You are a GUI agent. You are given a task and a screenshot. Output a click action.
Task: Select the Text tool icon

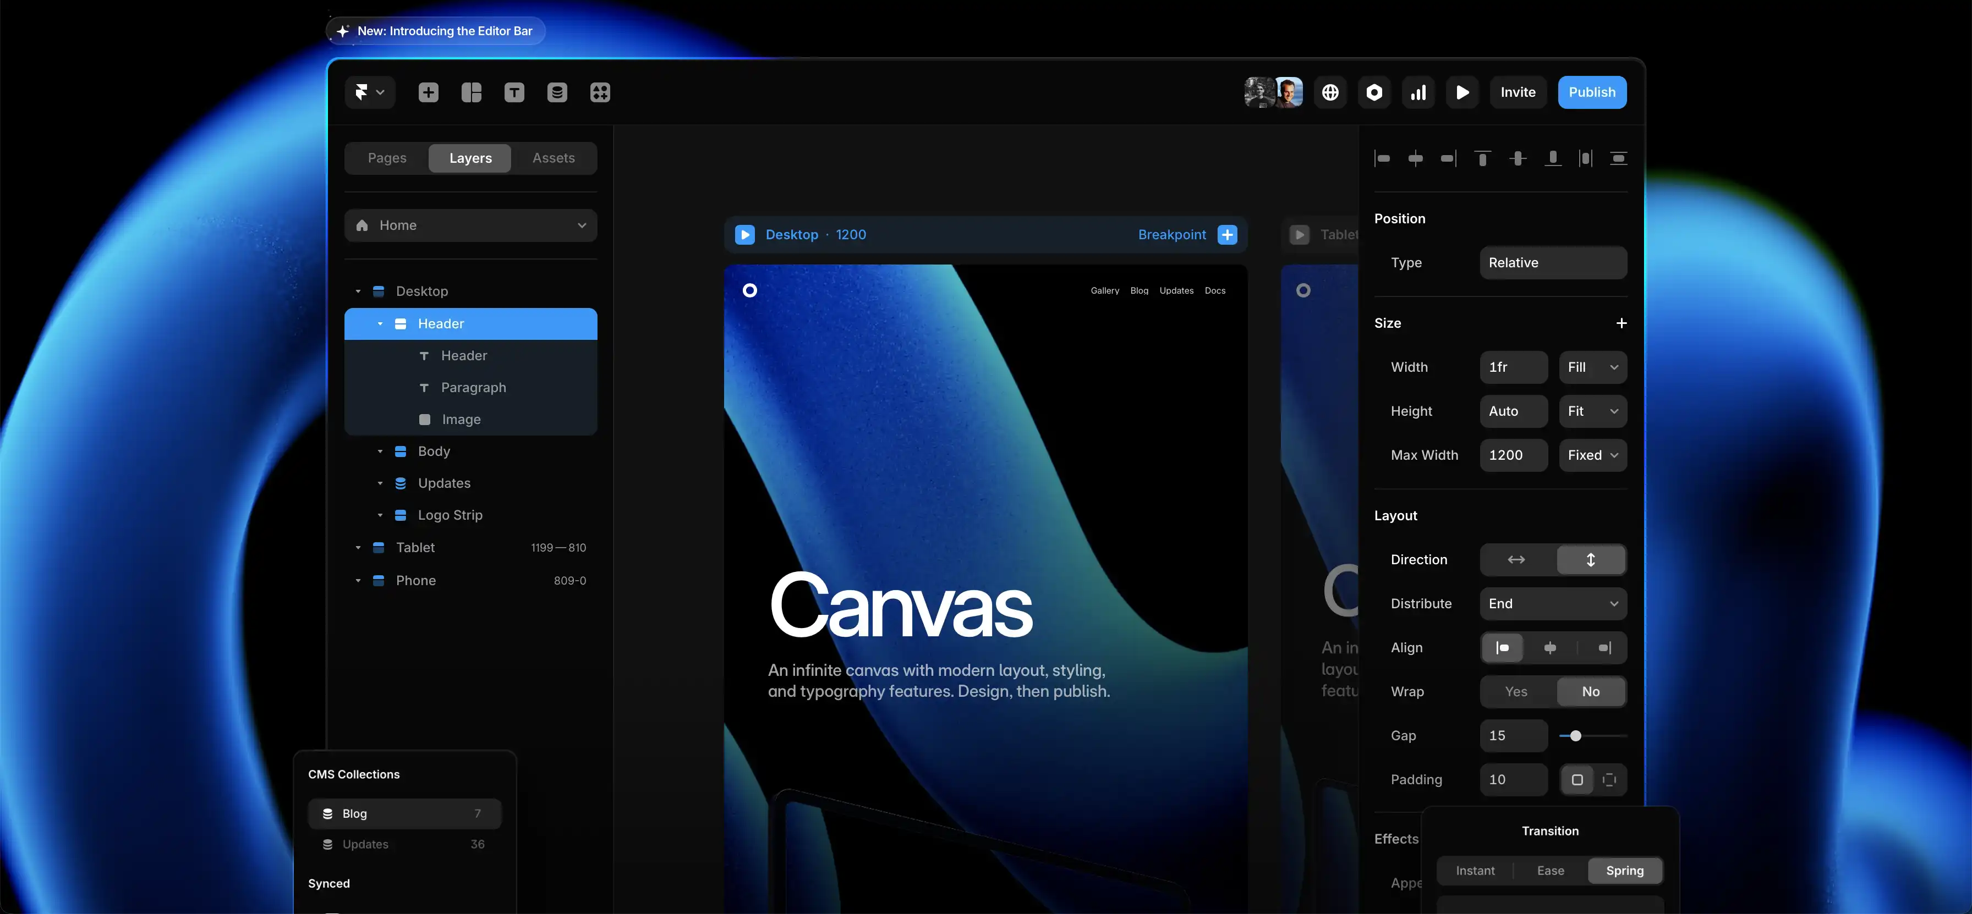pyautogui.click(x=514, y=92)
